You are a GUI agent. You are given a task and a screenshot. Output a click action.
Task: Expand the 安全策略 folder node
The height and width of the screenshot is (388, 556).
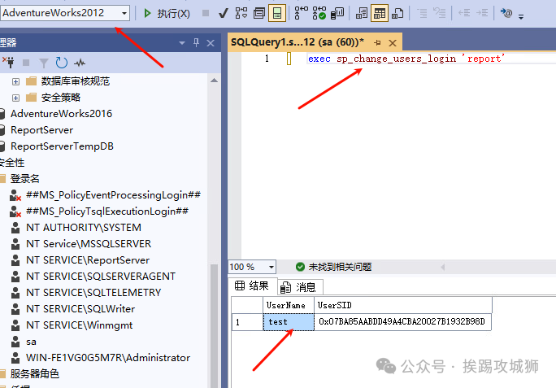click(15, 98)
